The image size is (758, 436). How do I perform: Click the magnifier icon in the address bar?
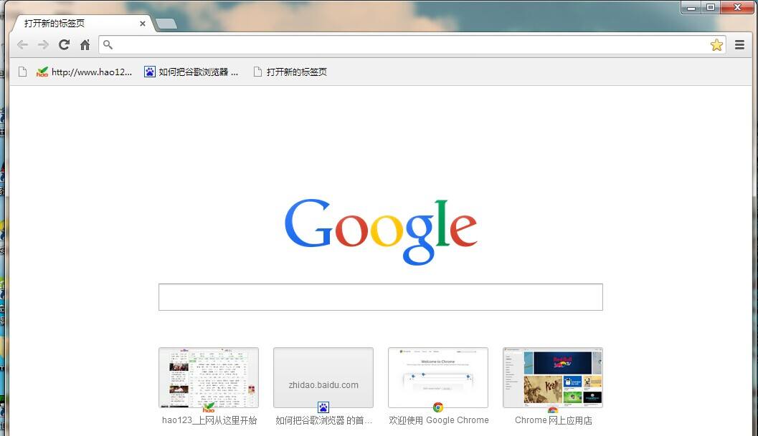point(108,45)
